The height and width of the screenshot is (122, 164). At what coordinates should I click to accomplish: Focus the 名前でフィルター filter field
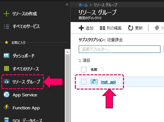pos(119,49)
